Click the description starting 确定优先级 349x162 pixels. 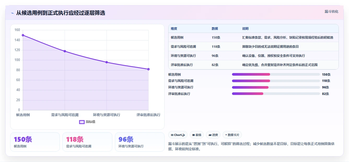pyautogui.click(x=280, y=65)
